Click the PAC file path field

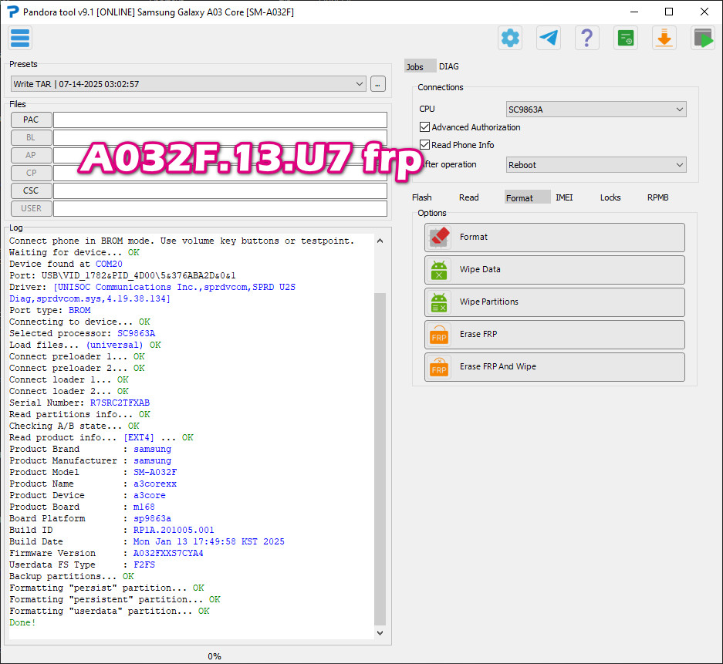220,120
